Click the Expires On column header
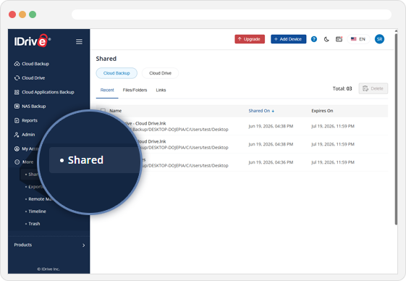Screen dimensions: 406x281 click(x=322, y=111)
